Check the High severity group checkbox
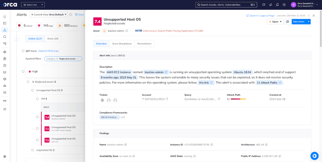 [x=23, y=71]
